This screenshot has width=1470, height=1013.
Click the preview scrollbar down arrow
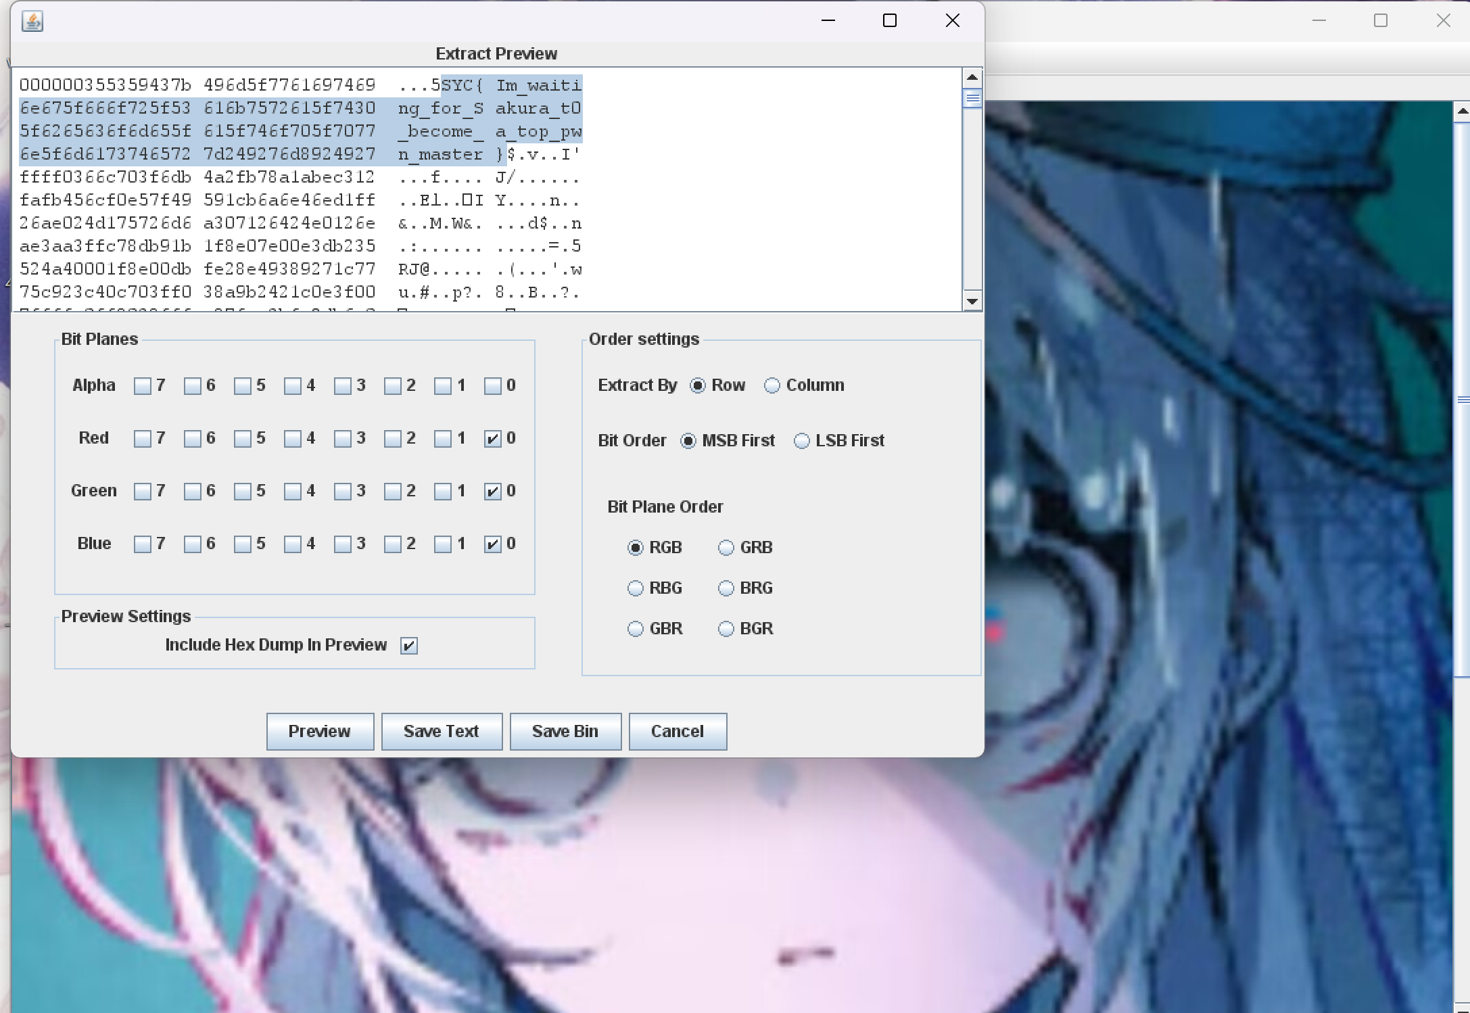tap(972, 302)
